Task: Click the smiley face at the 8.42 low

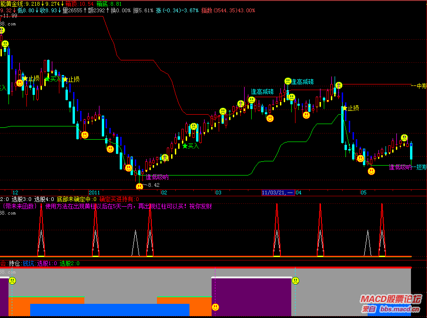Action: coord(140,187)
